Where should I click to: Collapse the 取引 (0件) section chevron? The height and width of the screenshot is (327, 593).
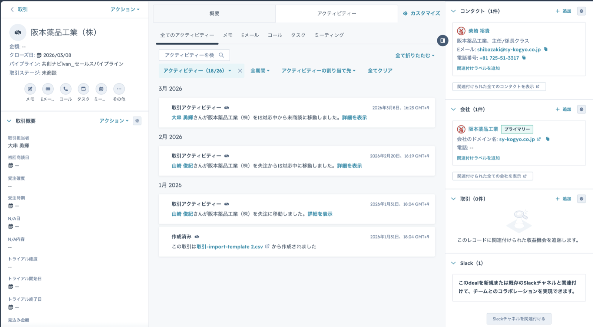pyautogui.click(x=453, y=199)
